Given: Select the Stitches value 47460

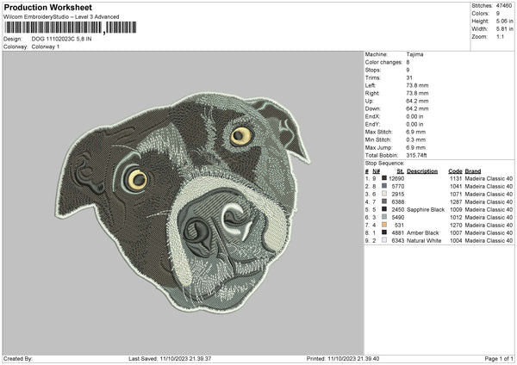Looking at the screenshot, I should (x=505, y=5).
